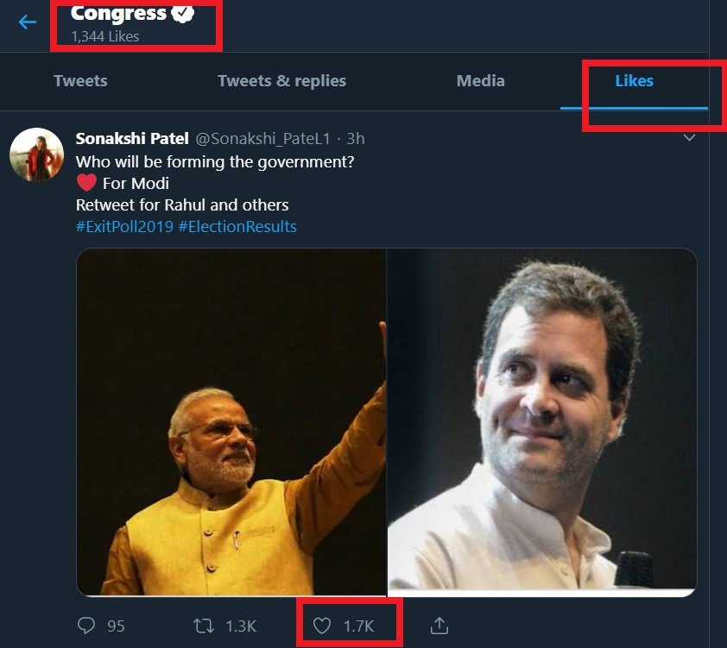Switch to the Tweets tab
Viewport: 727px width, 648px height.
click(x=80, y=81)
